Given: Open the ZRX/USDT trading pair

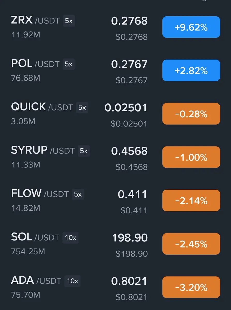Looking at the screenshot, I should coord(115,27).
